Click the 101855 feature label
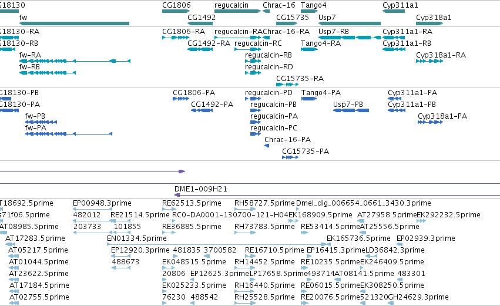500x306 pixels. tap(127, 227)
